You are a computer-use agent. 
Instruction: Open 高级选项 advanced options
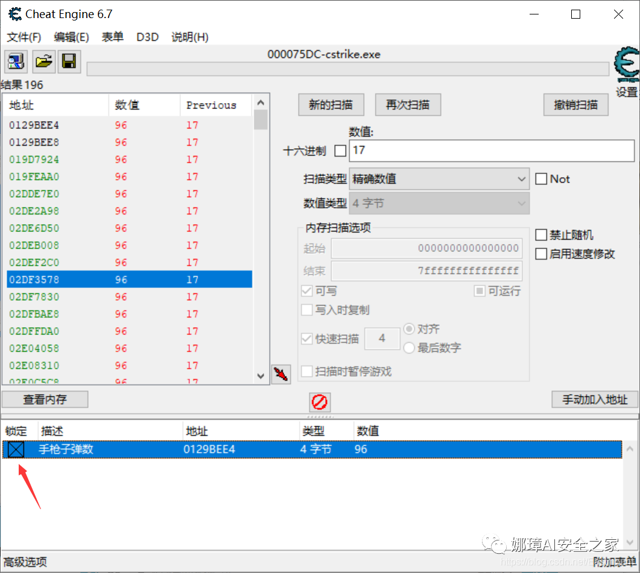25,562
